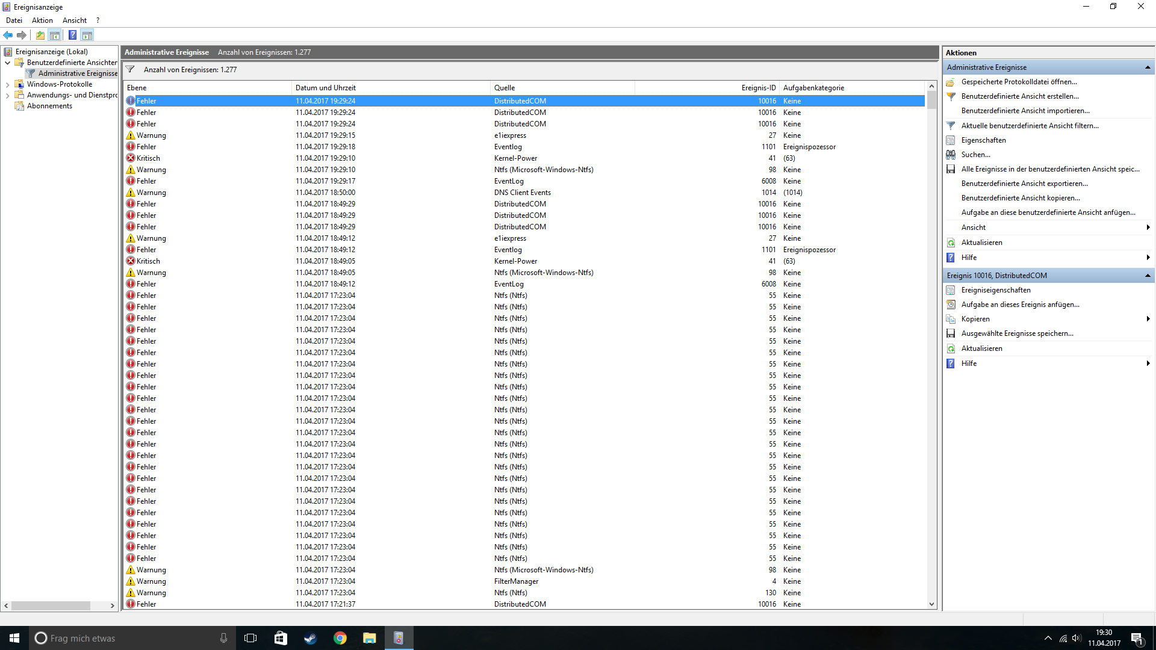Open the 'Ansicht' menu in menu bar

click(x=75, y=20)
